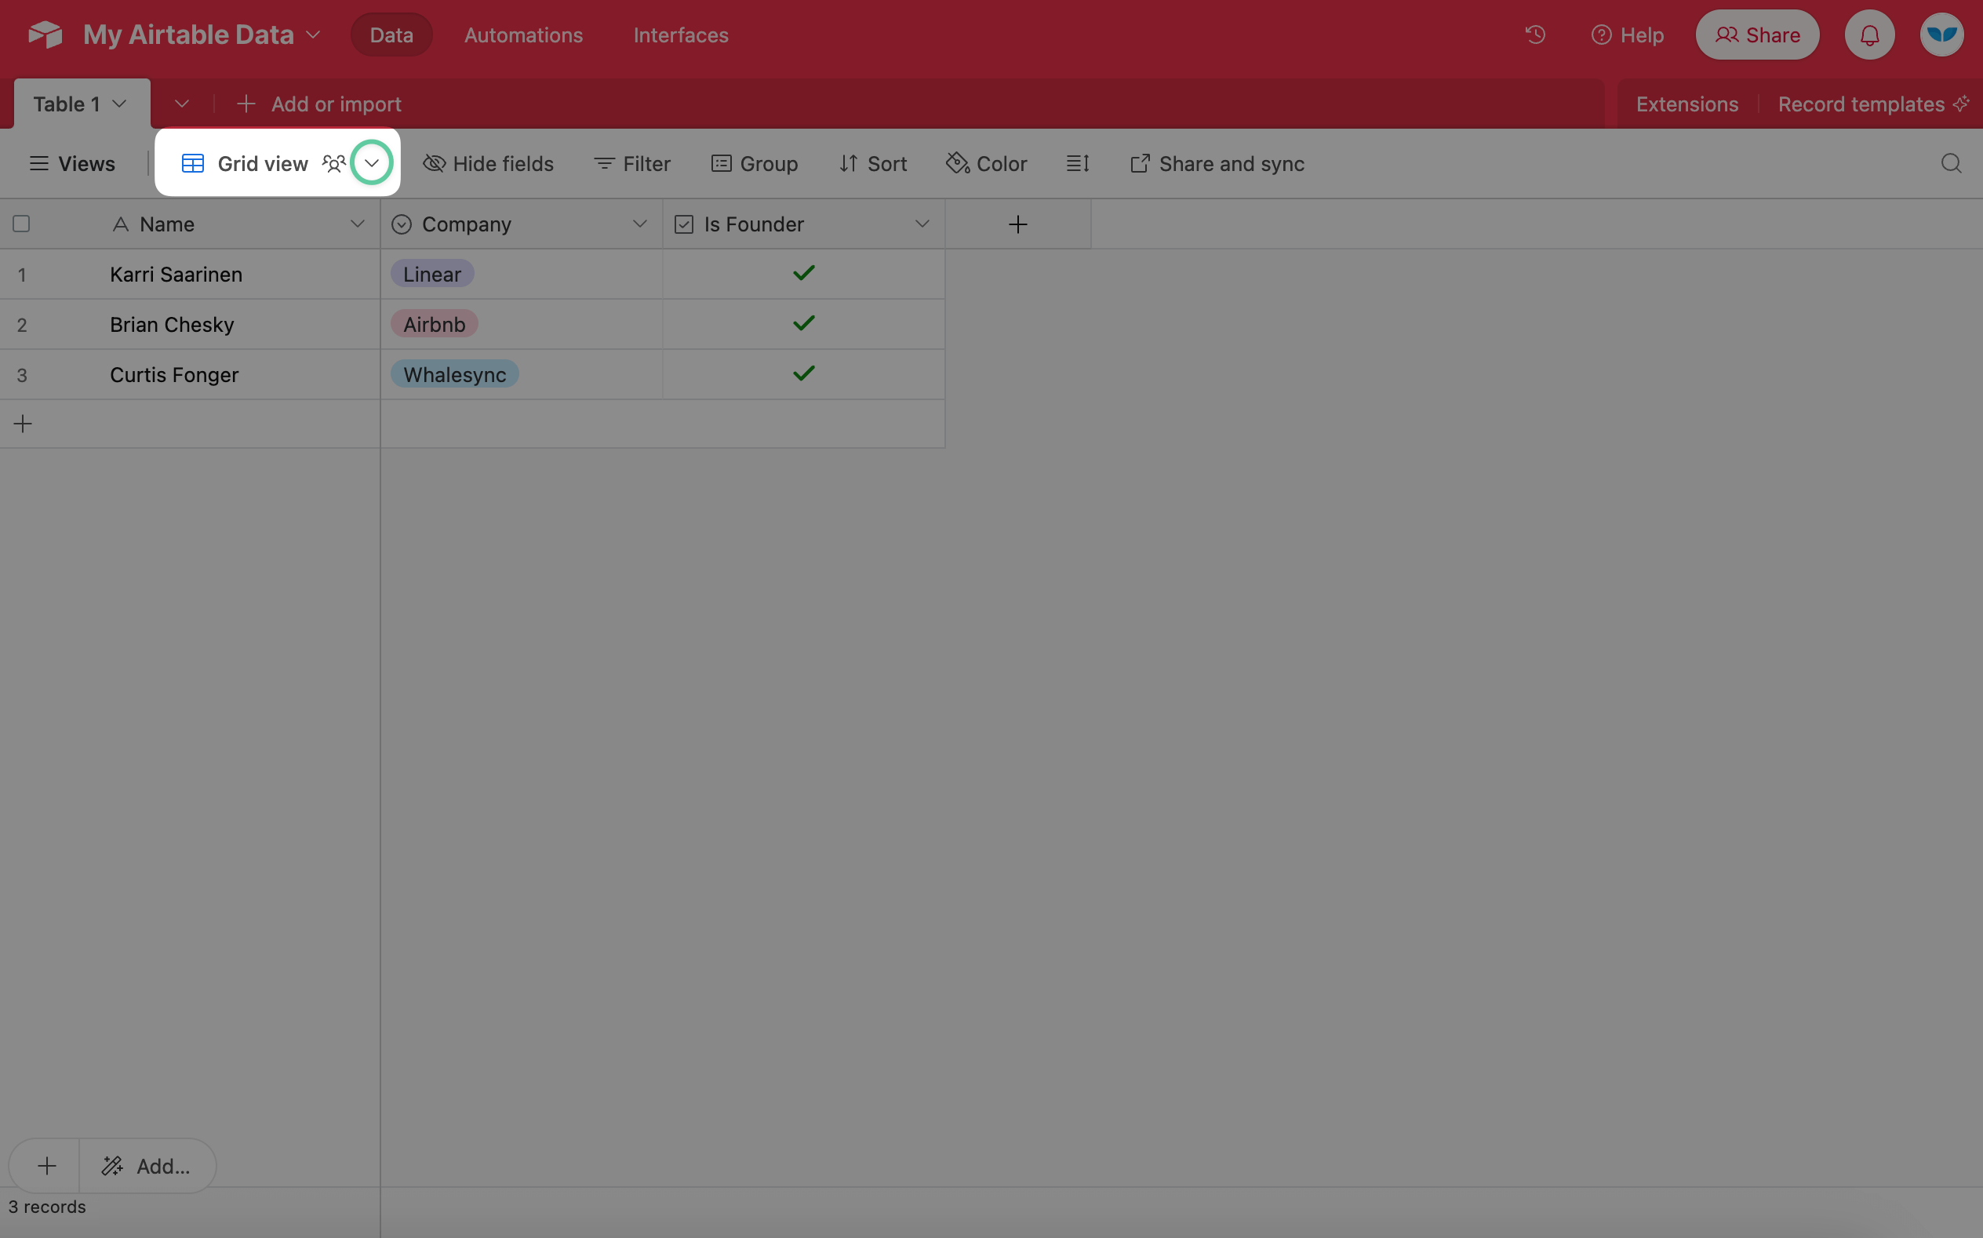Click the Share and sync icon
The image size is (1983, 1238).
pos(1139,161)
